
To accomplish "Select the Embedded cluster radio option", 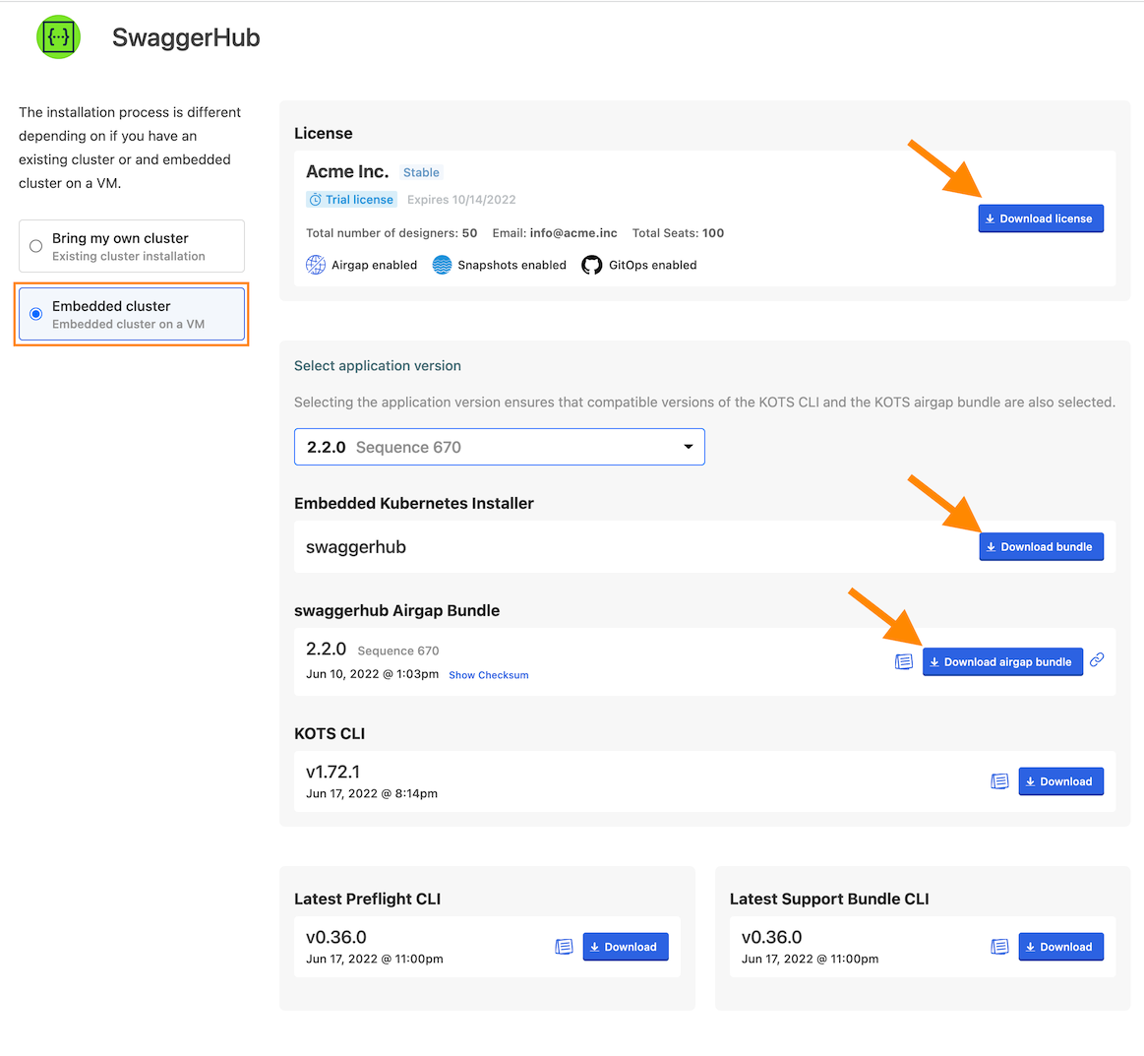I will click(36, 314).
